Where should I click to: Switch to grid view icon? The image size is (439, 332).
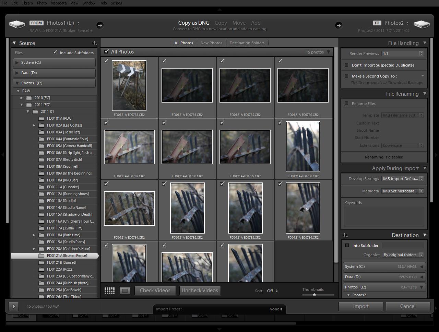click(x=109, y=291)
